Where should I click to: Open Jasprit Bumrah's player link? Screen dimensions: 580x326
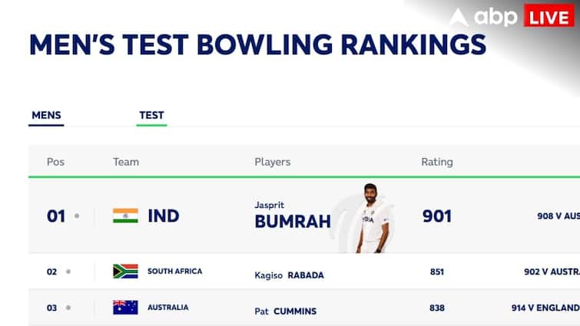click(x=292, y=216)
